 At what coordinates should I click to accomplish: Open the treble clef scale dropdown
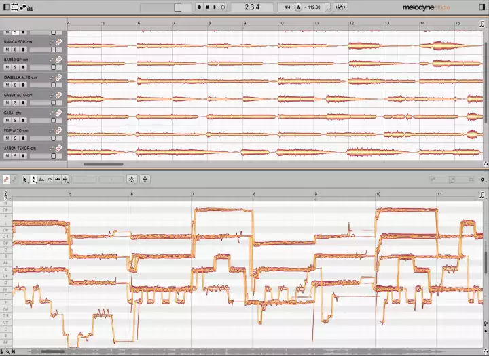pos(6,195)
